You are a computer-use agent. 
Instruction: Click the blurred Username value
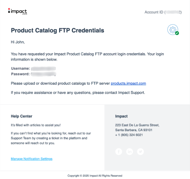43,69
